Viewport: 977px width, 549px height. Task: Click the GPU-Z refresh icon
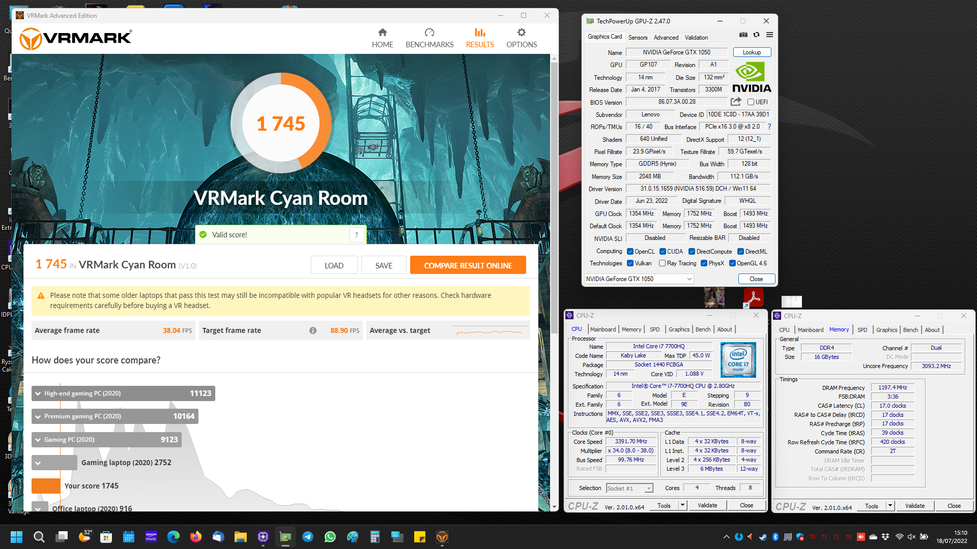(757, 35)
